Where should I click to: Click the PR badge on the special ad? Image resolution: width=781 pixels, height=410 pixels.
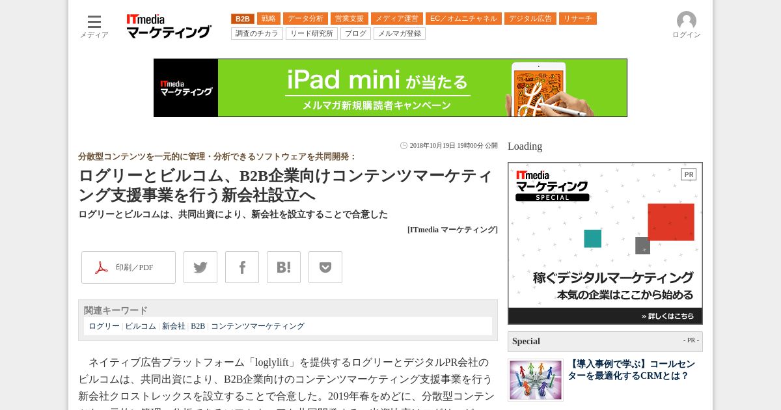[x=689, y=174]
